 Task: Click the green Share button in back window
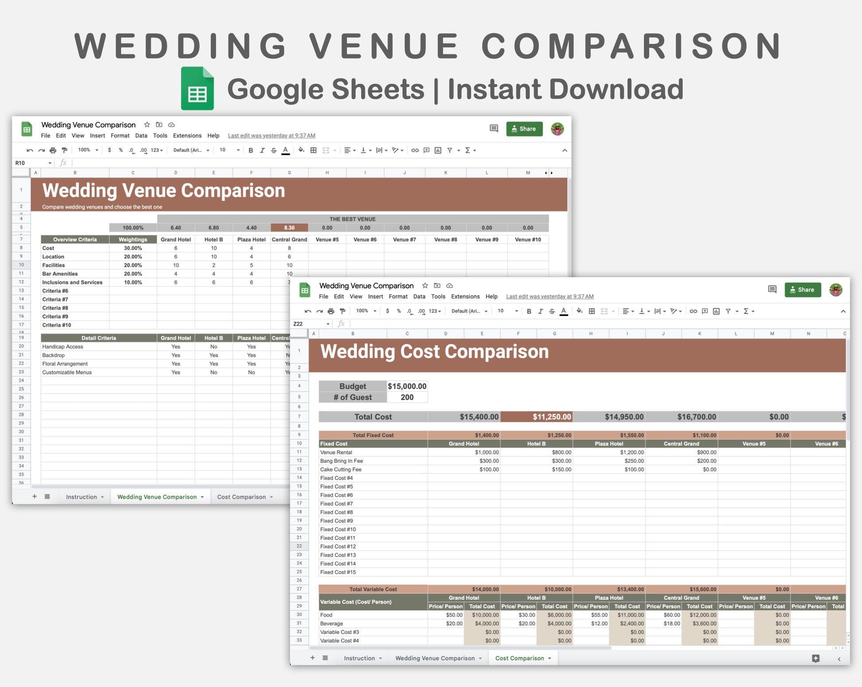pos(524,129)
